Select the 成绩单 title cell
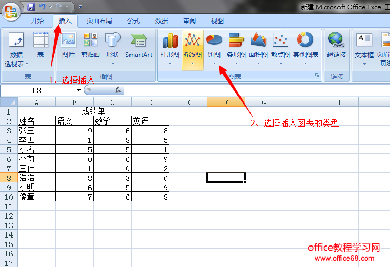 (94, 111)
